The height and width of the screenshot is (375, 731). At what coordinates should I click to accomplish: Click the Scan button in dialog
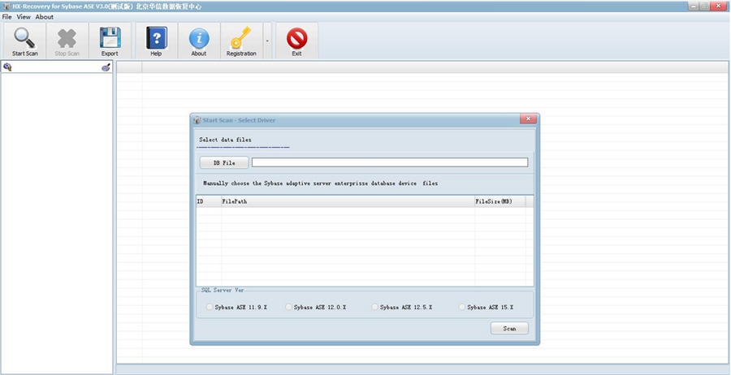pyautogui.click(x=509, y=329)
